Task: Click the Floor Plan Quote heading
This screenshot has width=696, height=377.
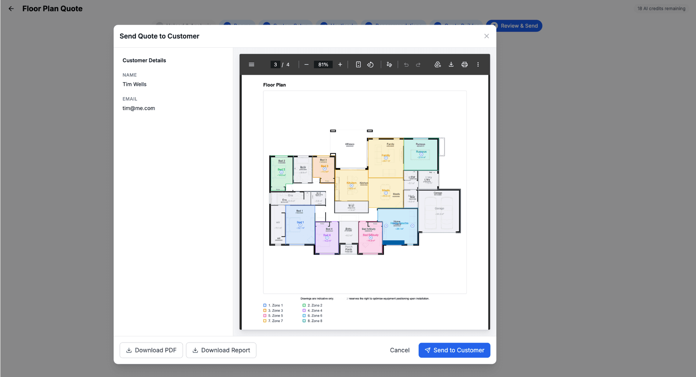Action: [x=52, y=8]
